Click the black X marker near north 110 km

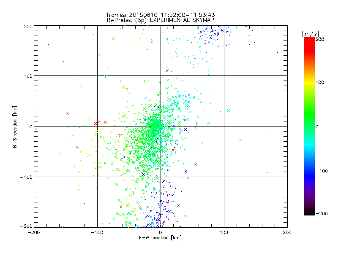click(x=167, y=71)
